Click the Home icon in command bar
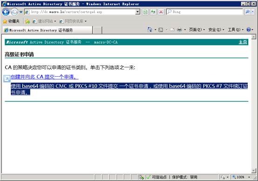Viewport: 258px width, 181px height. (150, 30)
